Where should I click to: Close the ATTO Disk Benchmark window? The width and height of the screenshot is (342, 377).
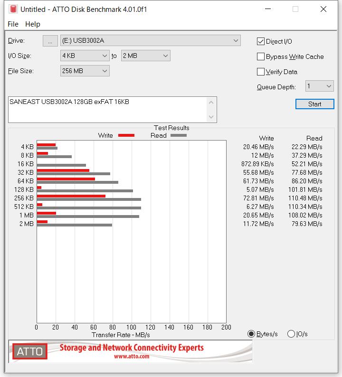click(x=323, y=9)
